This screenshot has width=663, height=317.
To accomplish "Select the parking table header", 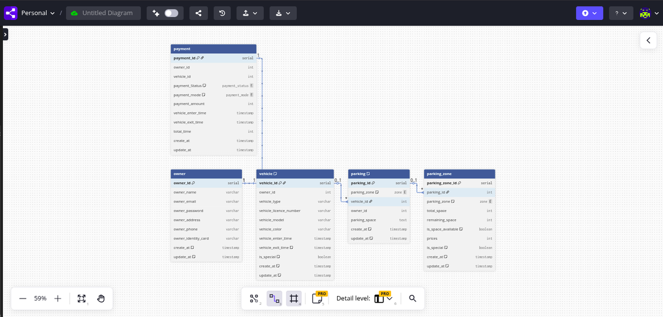I will click(x=379, y=174).
